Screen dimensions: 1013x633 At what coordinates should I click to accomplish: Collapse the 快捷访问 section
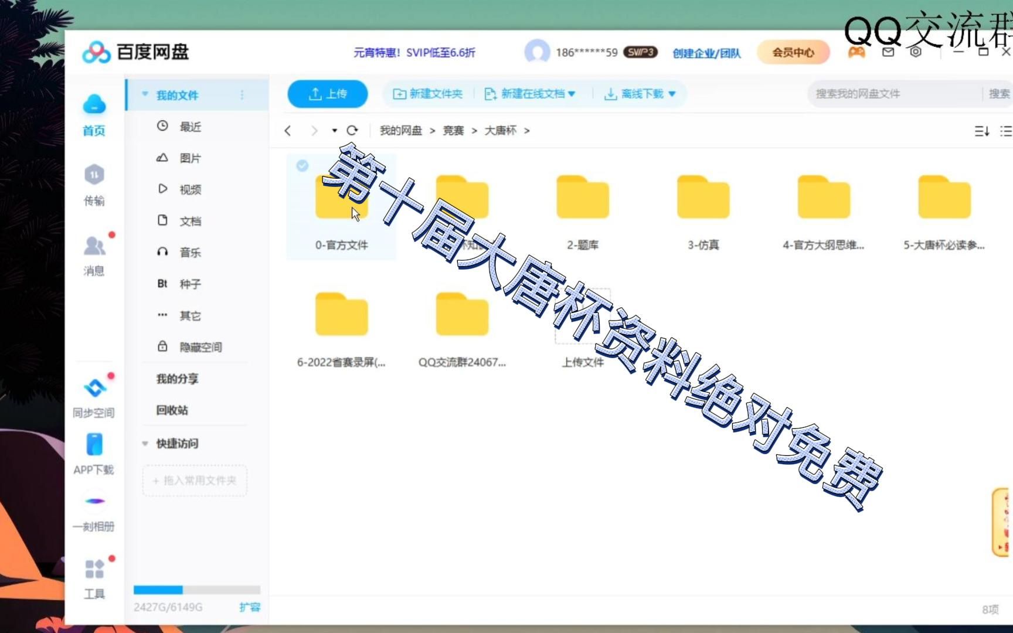pyautogui.click(x=145, y=444)
